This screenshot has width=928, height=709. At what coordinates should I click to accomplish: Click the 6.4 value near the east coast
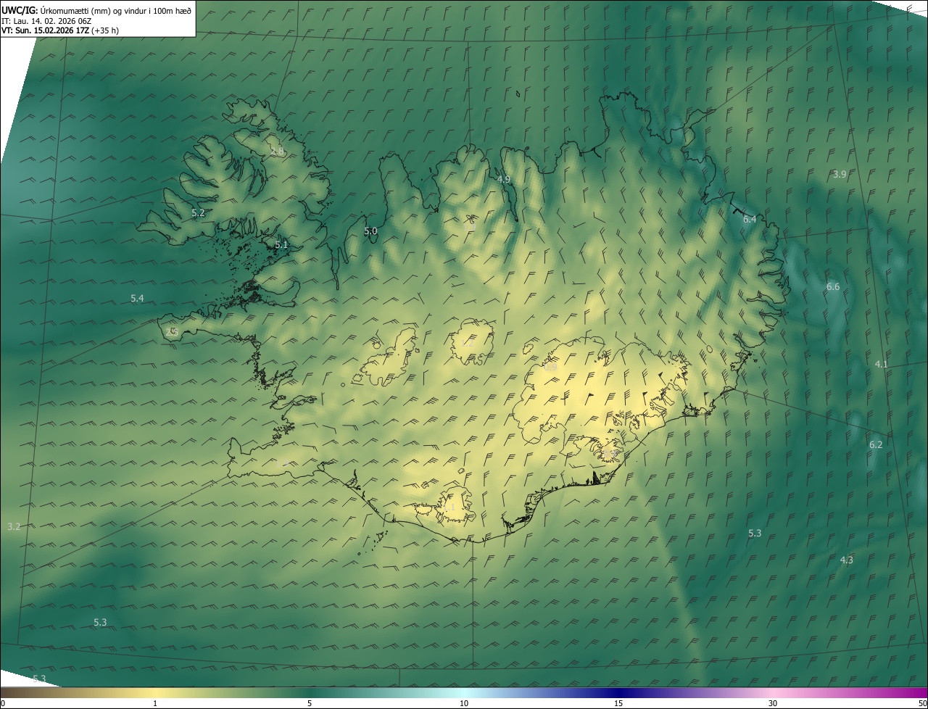(x=750, y=219)
